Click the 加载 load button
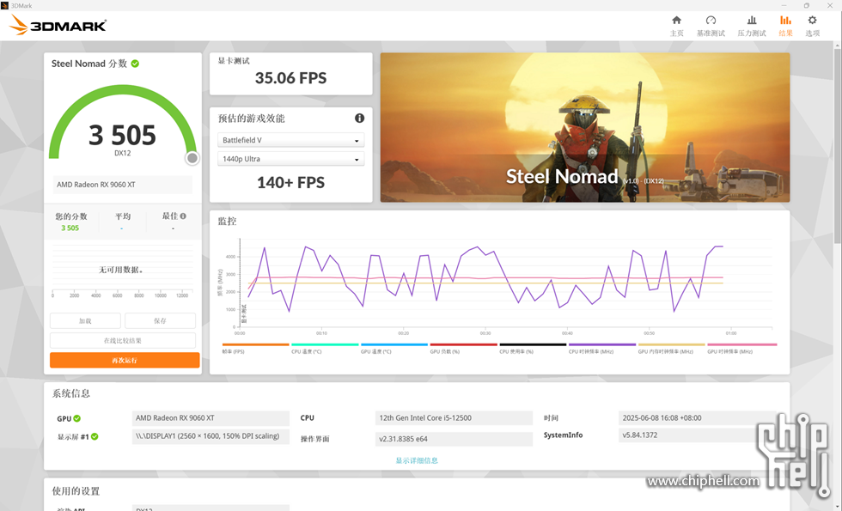 pyautogui.click(x=85, y=320)
